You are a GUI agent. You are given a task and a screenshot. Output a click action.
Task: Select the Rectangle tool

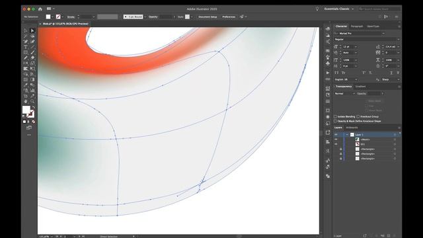(x=26, y=52)
